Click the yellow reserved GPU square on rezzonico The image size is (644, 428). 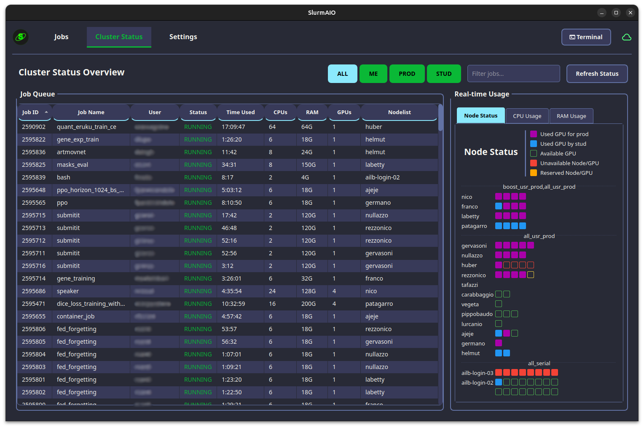point(531,275)
